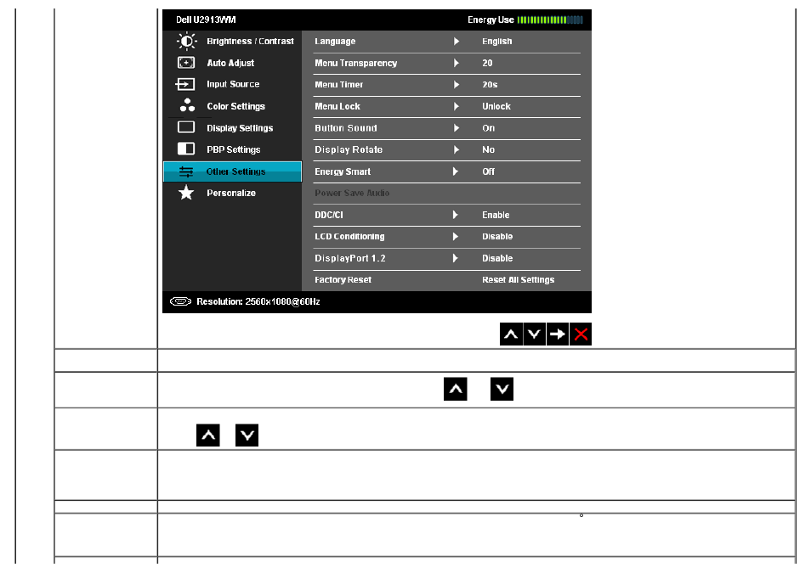
Task: Click the Display Settings rectangle icon
Action: click(x=186, y=127)
